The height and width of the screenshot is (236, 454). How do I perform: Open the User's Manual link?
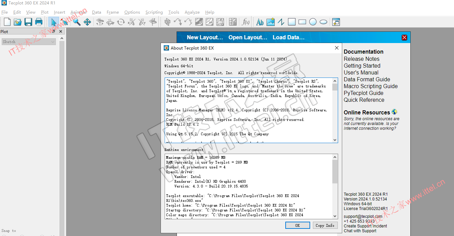click(x=361, y=72)
